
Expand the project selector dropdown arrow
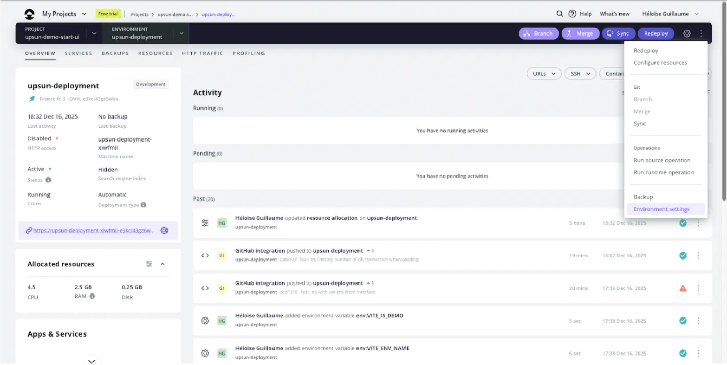[94, 33]
